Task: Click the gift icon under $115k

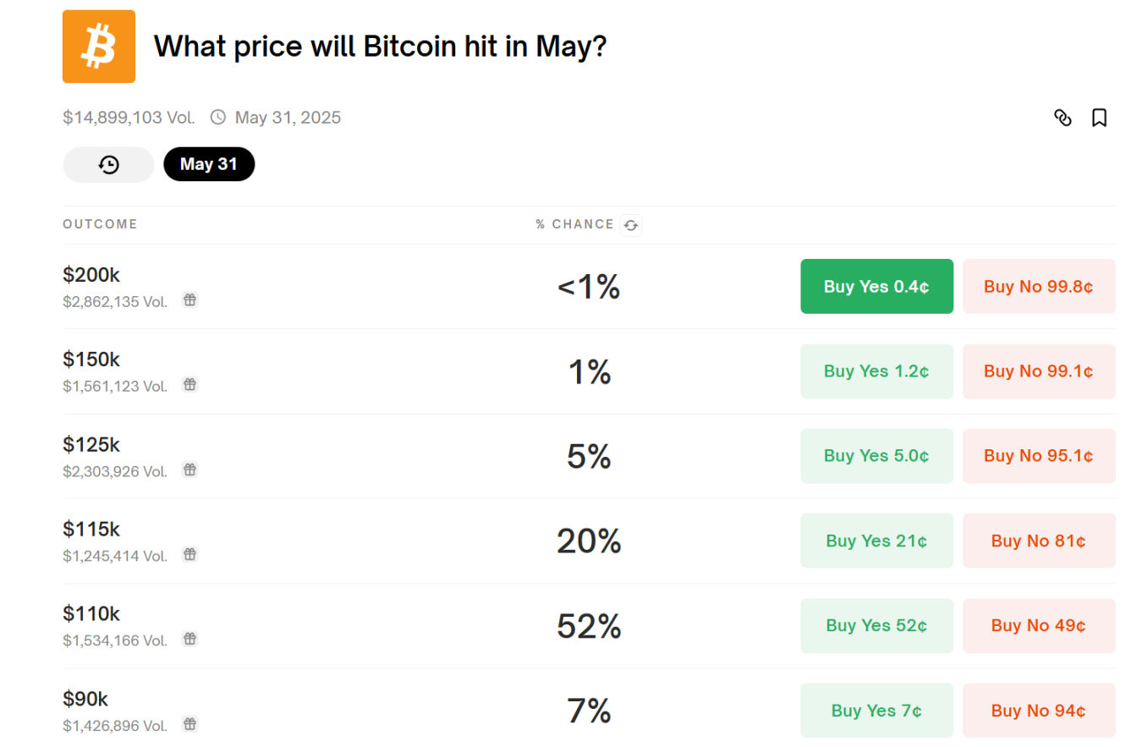Action: [190, 554]
